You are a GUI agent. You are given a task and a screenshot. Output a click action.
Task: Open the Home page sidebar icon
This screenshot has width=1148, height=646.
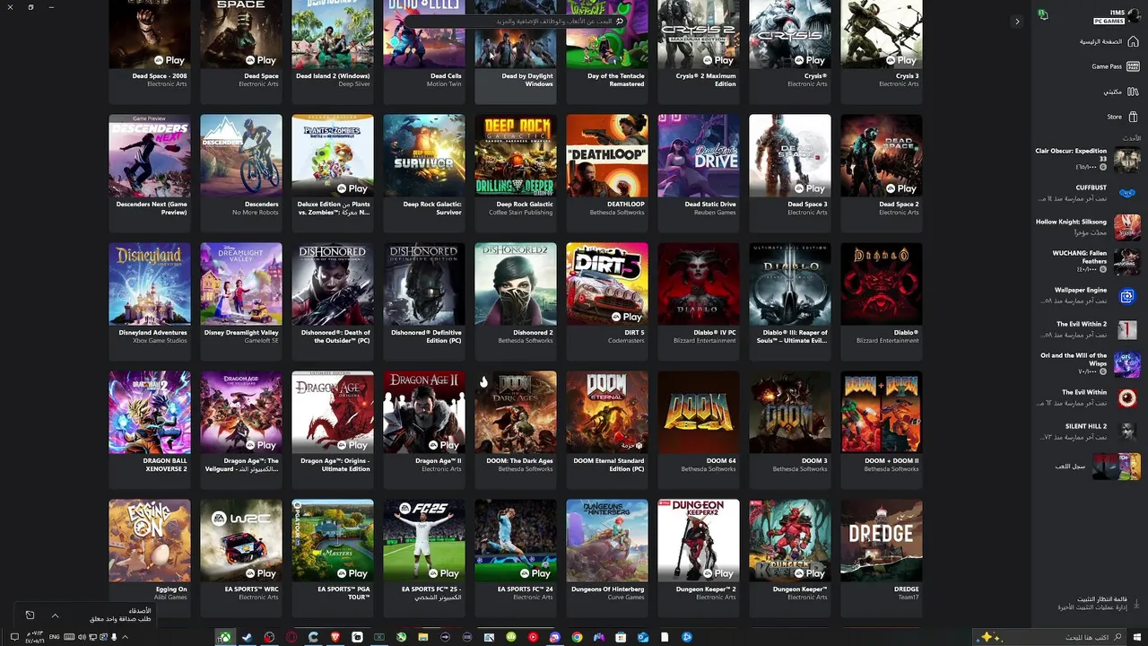[x=1134, y=41]
